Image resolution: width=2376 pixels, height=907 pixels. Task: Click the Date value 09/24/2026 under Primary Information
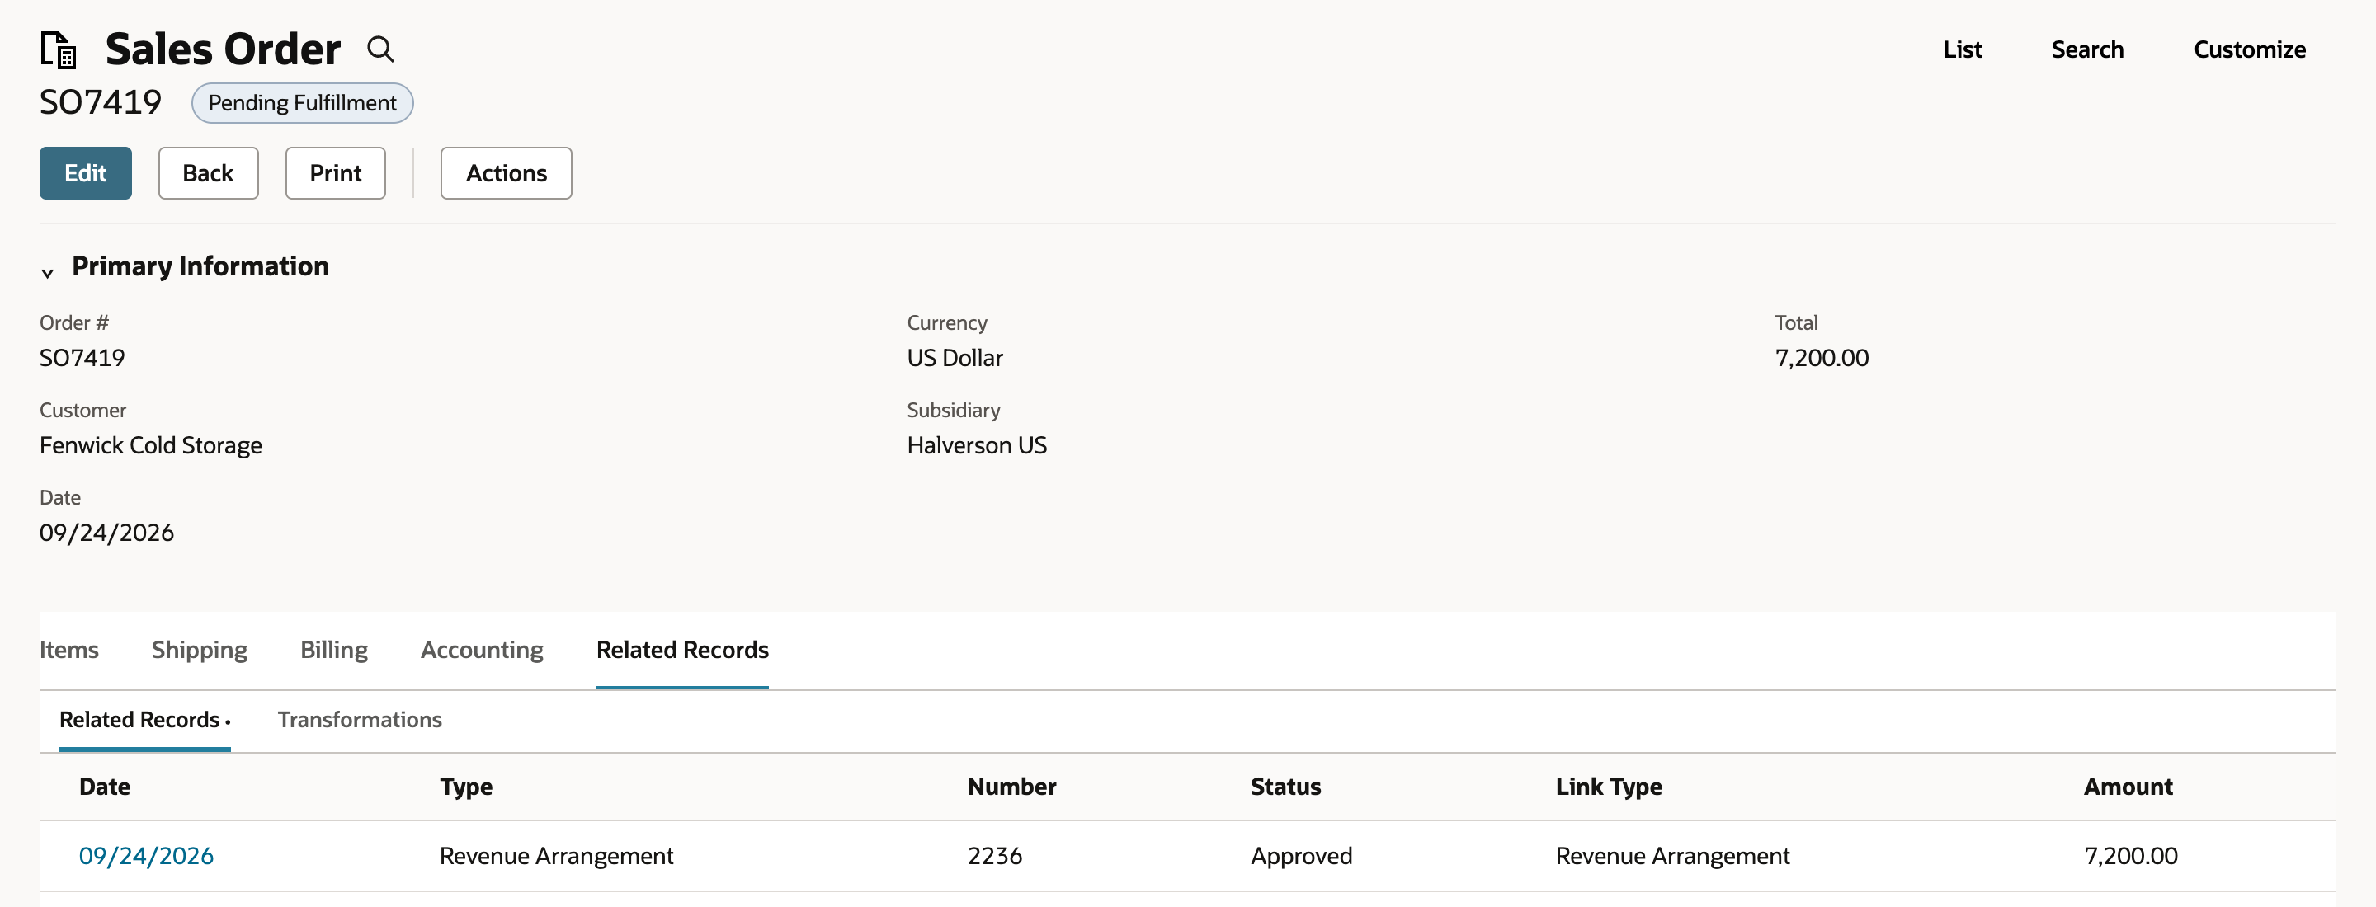click(x=106, y=533)
